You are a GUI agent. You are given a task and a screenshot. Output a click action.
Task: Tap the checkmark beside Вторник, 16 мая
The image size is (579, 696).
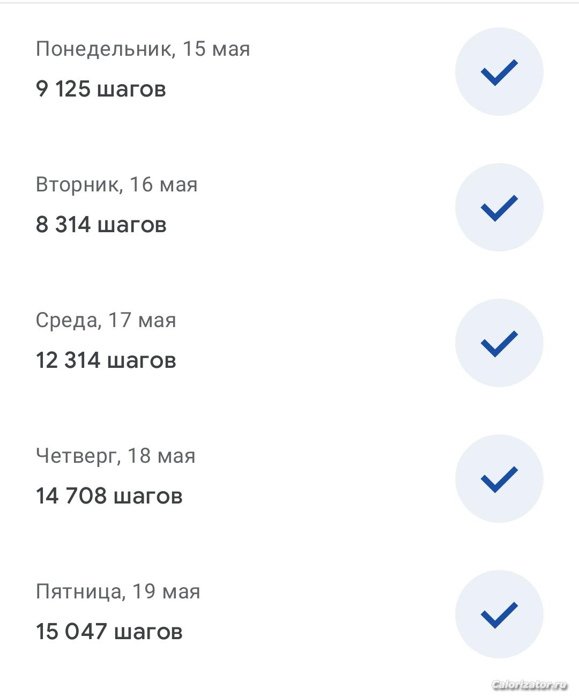(x=499, y=208)
